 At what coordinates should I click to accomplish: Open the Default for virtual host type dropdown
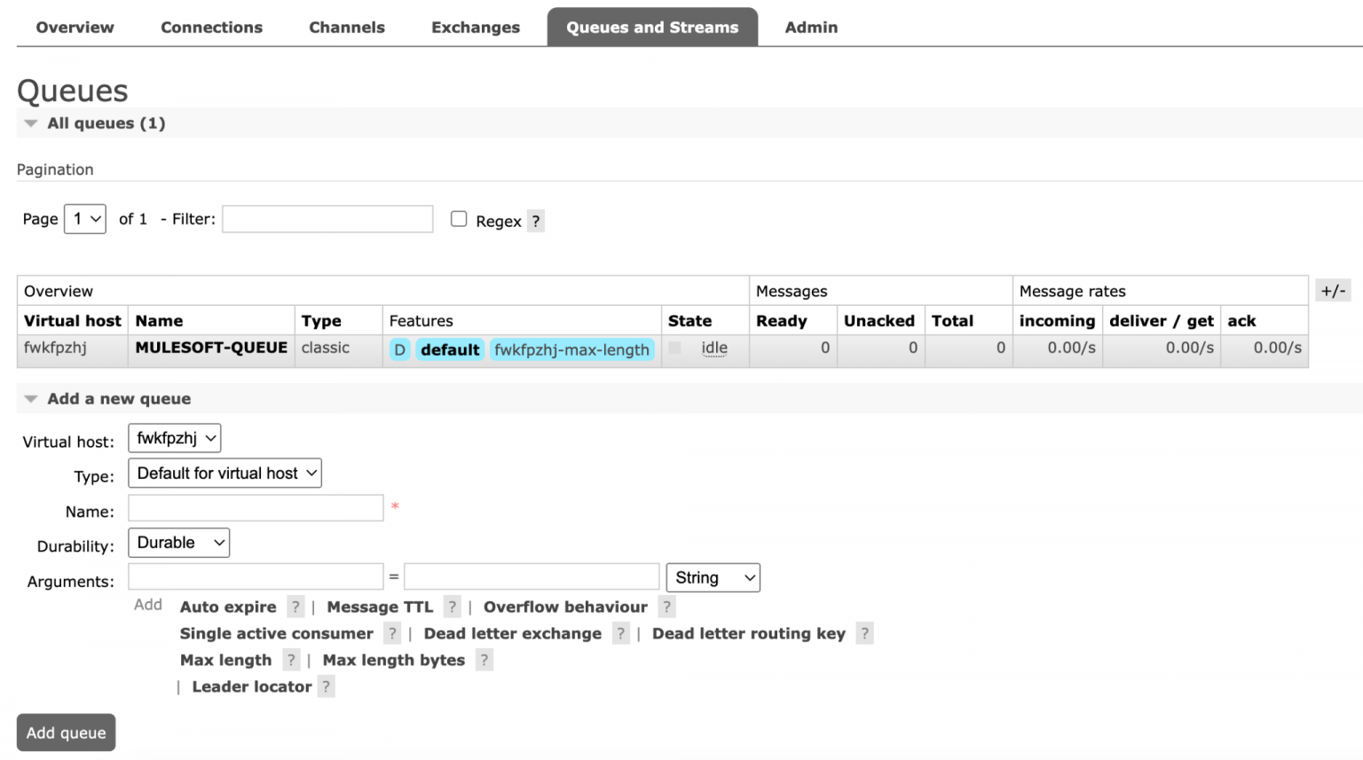[225, 473]
